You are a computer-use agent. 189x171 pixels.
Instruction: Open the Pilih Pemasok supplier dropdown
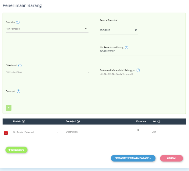click(x=47, y=29)
